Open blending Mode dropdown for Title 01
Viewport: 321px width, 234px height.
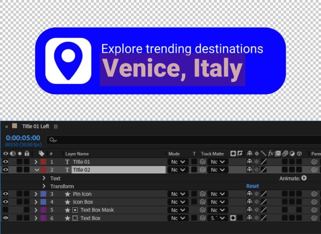178,162
